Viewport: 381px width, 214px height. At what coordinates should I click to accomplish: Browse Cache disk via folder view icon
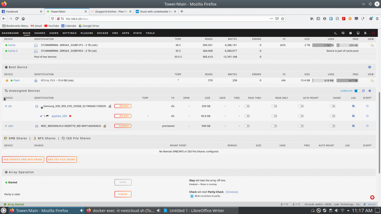click(372, 45)
